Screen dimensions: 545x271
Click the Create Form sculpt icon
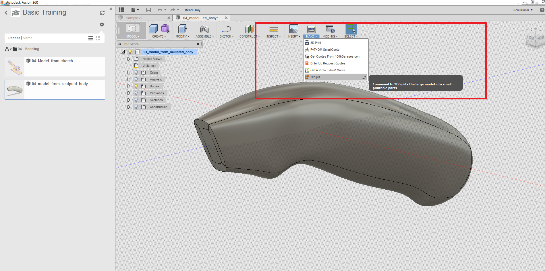coord(165,29)
